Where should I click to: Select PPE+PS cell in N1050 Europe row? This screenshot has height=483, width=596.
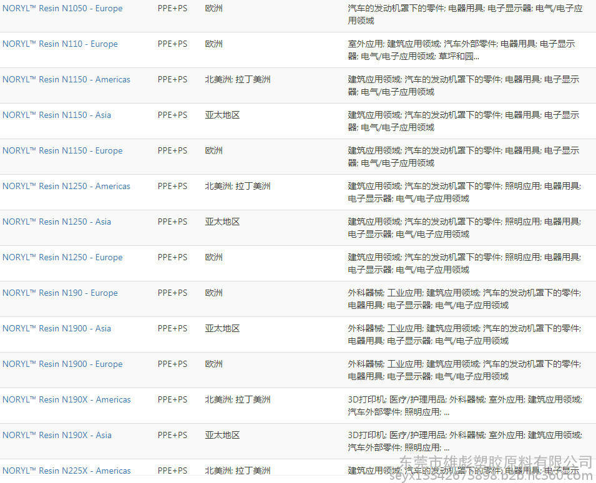coord(173,8)
